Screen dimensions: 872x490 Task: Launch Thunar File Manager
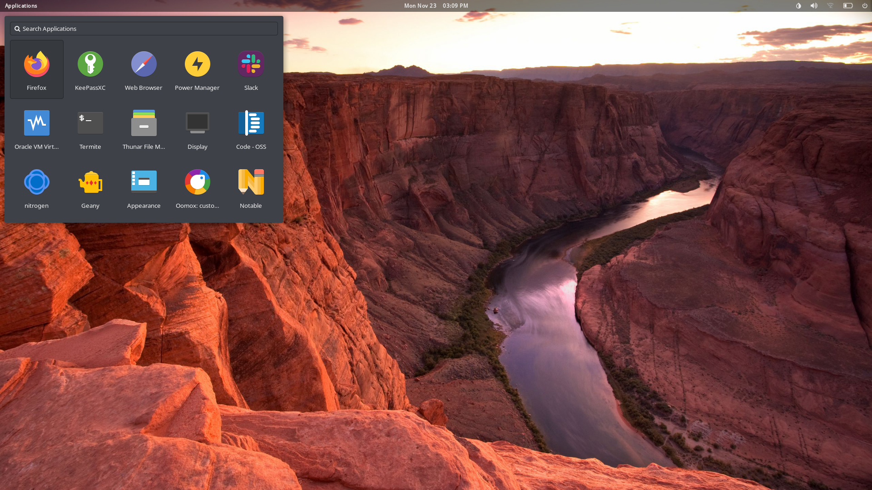pos(144,128)
